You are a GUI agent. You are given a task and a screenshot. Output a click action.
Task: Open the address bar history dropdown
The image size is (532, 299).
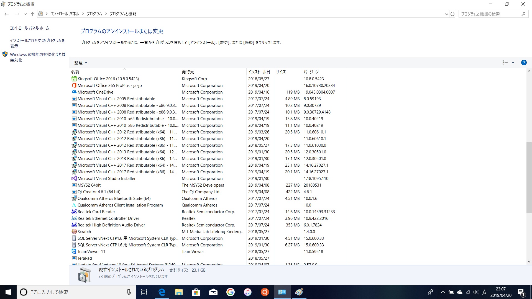(446, 14)
